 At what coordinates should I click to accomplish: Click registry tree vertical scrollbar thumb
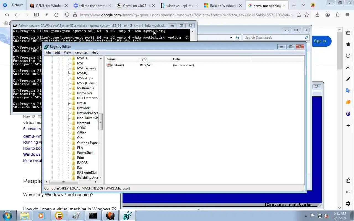(x=101, y=122)
